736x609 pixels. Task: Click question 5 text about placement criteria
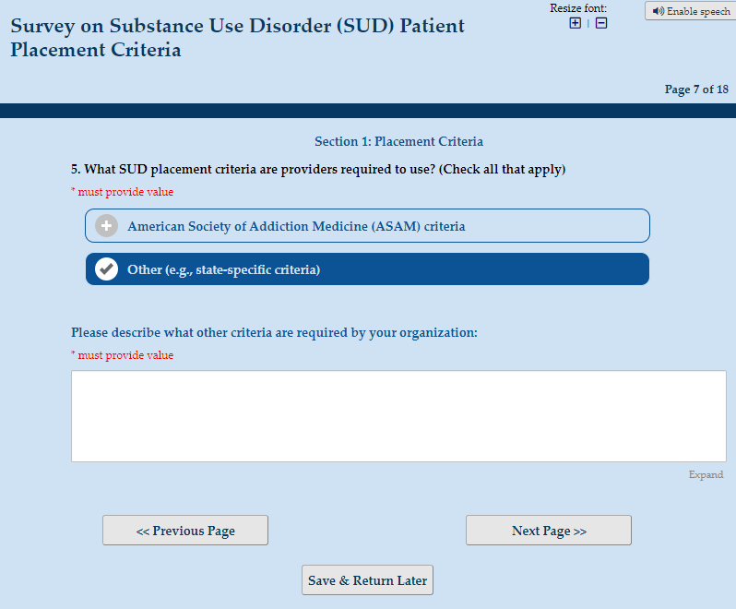[318, 170]
